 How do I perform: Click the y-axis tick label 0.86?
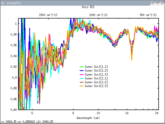click(14, 99)
